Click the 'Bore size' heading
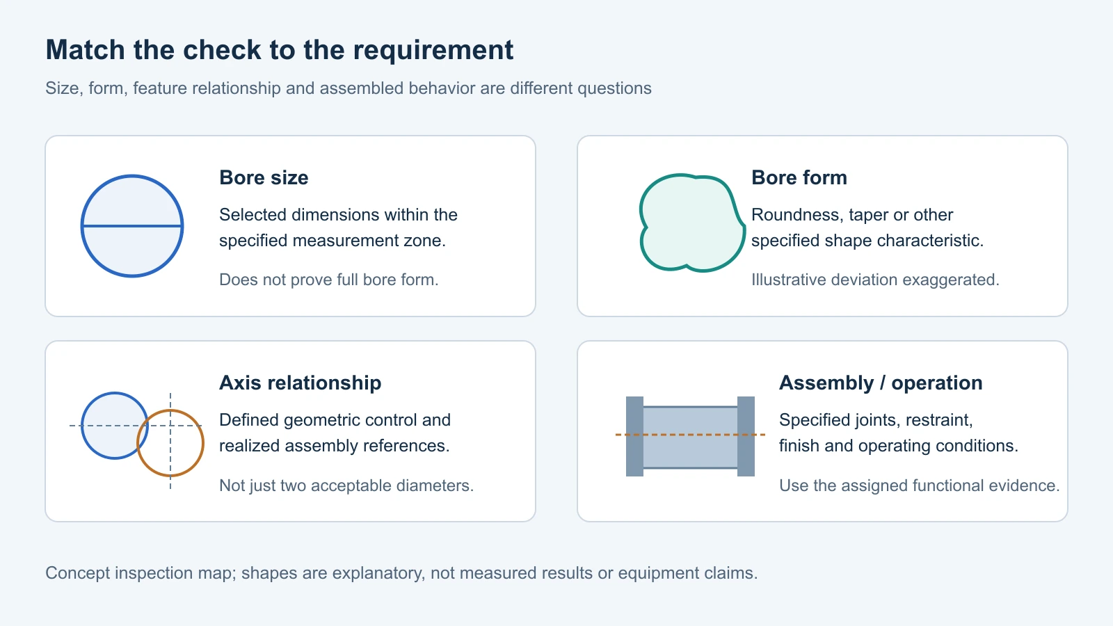Viewport: 1113px width, 626px height. pyautogui.click(x=264, y=177)
